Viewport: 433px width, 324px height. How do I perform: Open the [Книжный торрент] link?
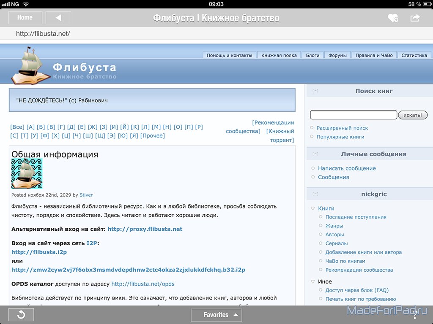280,135
